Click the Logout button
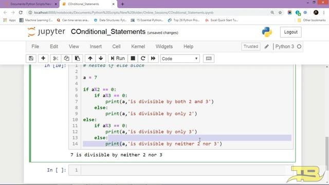The width and height of the screenshot is (329, 185). 290,32
